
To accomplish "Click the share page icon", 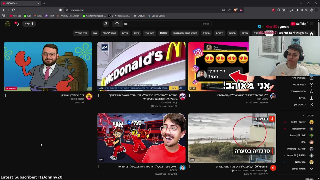I will coord(229,10).
